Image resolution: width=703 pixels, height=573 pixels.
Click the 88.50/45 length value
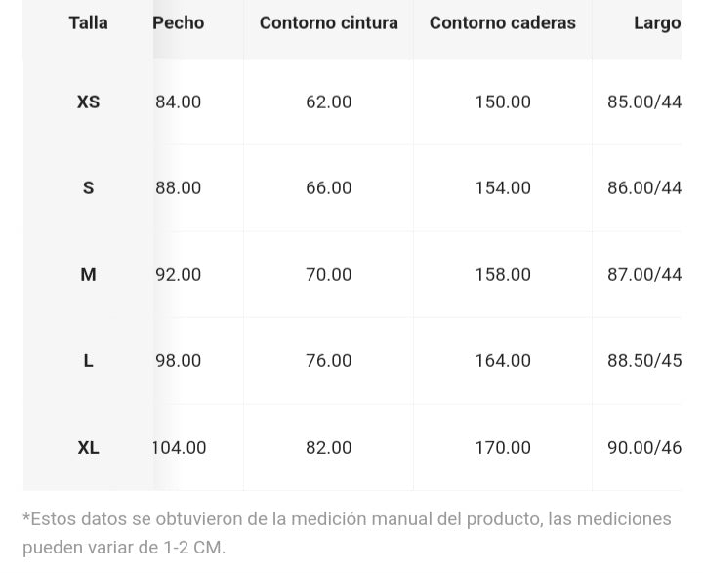pos(644,360)
